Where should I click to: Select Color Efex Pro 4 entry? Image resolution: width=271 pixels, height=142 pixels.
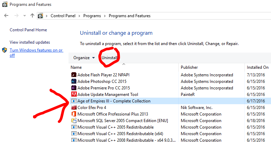pyautogui.click(x=92, y=108)
